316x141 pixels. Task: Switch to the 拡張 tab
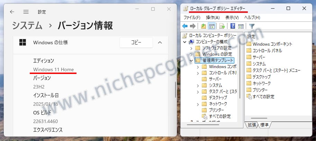click(252, 125)
